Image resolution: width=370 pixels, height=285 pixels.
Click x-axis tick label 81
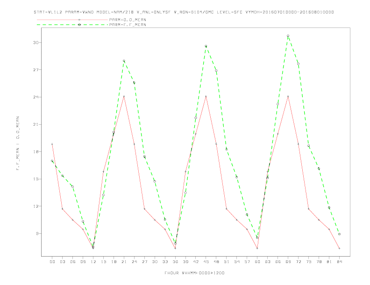[329, 262]
